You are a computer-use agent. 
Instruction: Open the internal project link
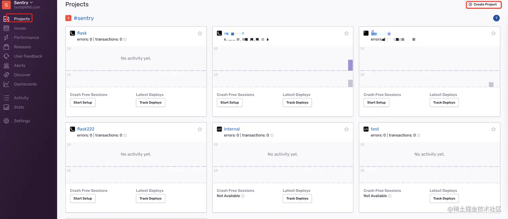click(x=232, y=129)
